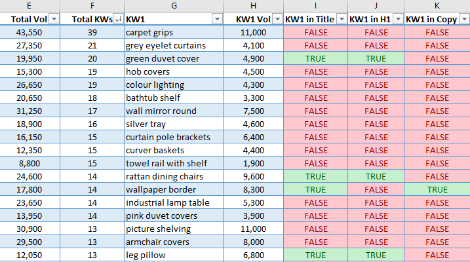
Task: Open the KW1 in Copy filter dropdown
Action: tap(463, 20)
